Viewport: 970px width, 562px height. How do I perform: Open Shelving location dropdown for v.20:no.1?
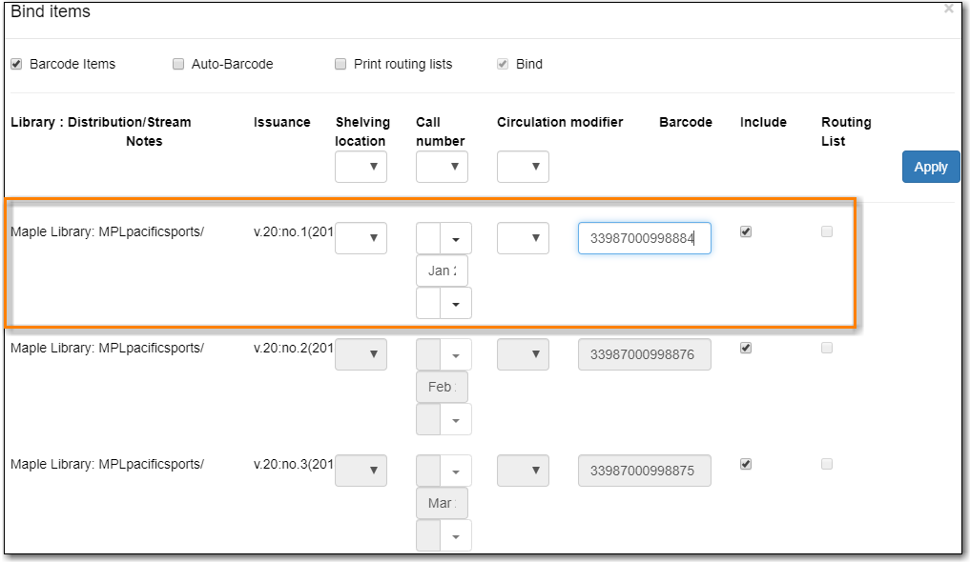tap(361, 238)
